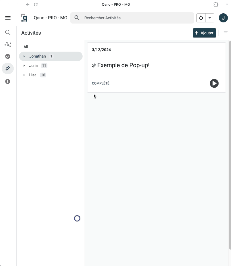Open the info page in sidebar
Viewport: 231px width, 266px height.
point(8,82)
